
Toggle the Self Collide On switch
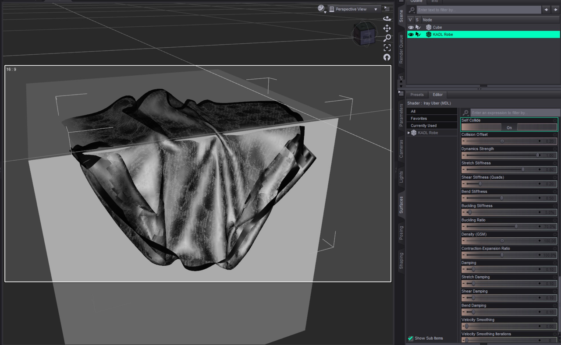tap(509, 127)
